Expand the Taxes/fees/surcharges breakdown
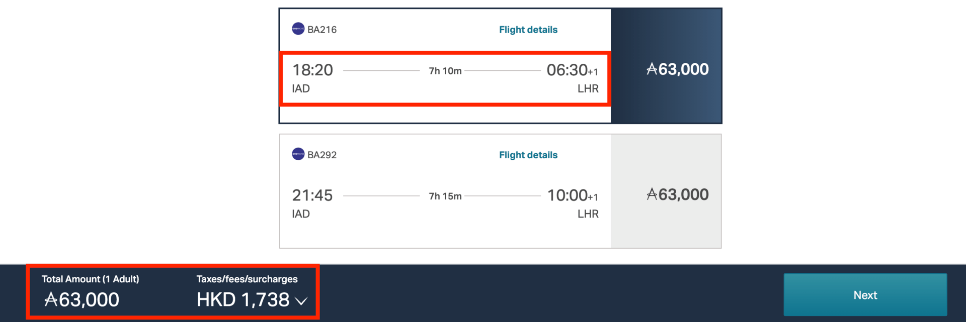This screenshot has width=966, height=322. pos(302,300)
